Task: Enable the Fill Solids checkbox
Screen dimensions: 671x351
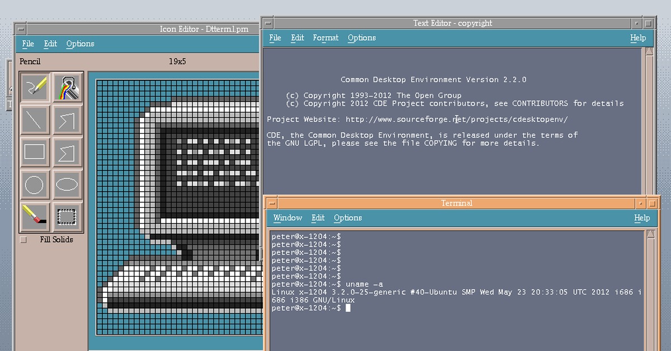Action: pyautogui.click(x=23, y=240)
